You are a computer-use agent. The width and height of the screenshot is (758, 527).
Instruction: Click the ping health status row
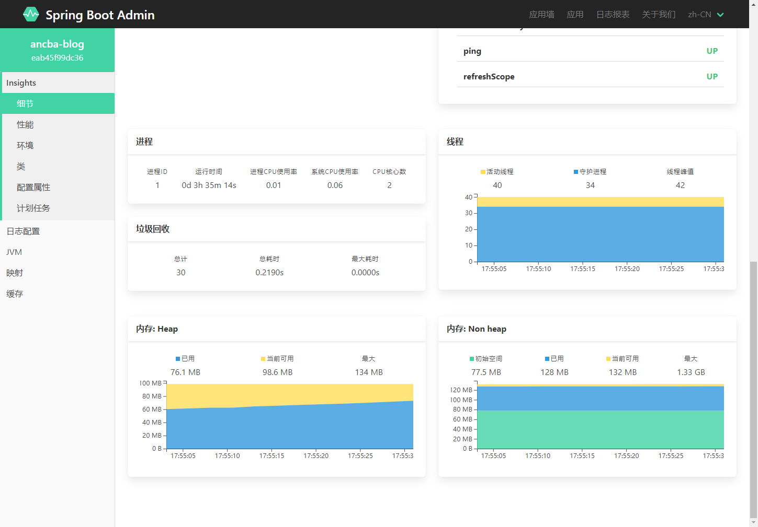coord(590,51)
